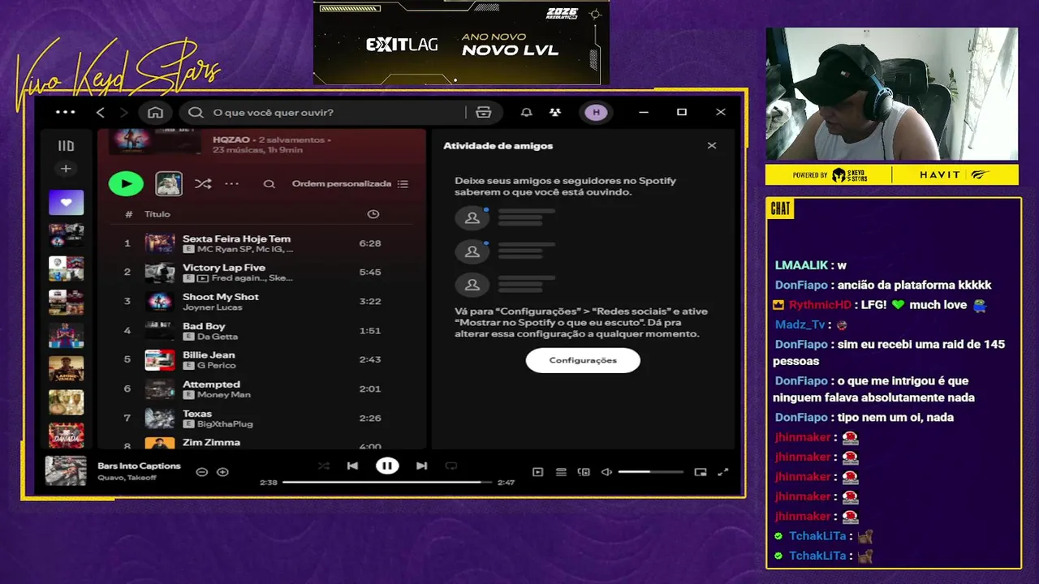The height and width of the screenshot is (584, 1039).
Task: Seek on the song progress bar
Action: (387, 482)
